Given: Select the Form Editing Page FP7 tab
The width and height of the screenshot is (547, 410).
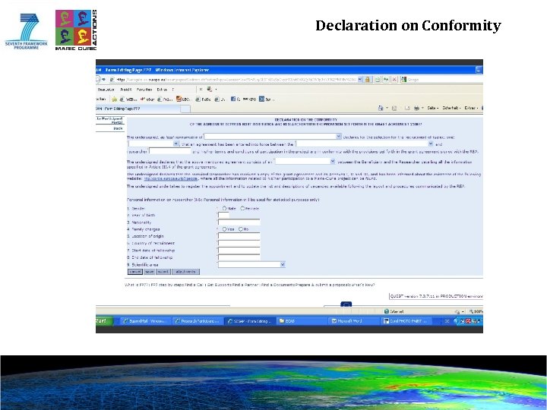Looking at the screenshot, I should 138,109.
